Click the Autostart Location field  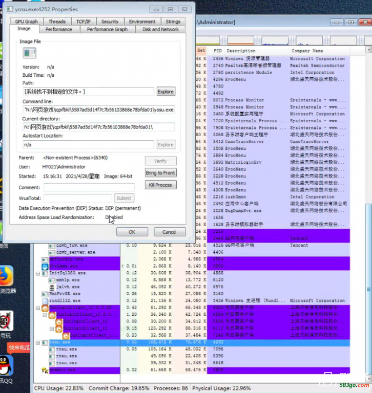pyautogui.click(x=88, y=145)
